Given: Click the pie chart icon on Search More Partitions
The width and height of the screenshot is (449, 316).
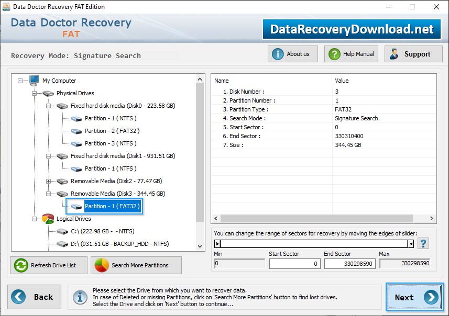Looking at the screenshot, I should coord(102,265).
